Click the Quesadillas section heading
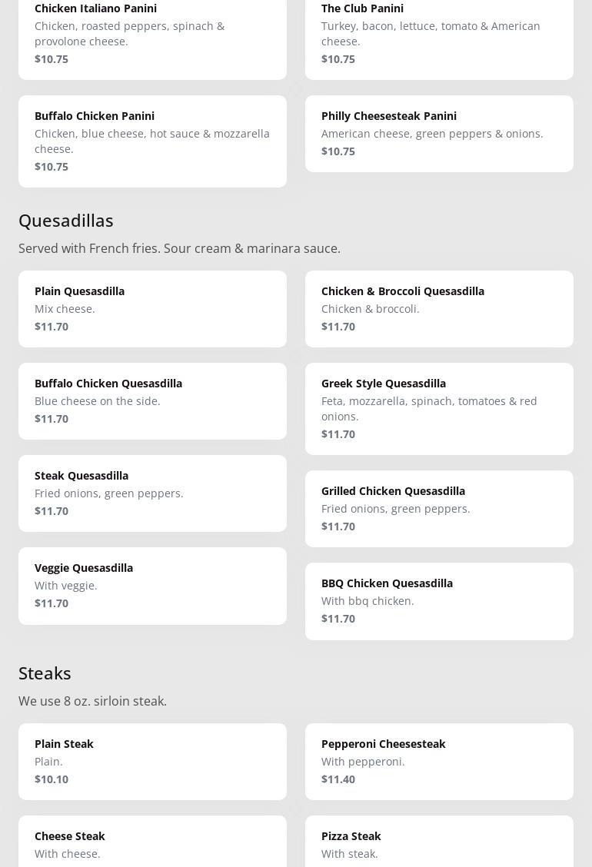 [x=66, y=221]
